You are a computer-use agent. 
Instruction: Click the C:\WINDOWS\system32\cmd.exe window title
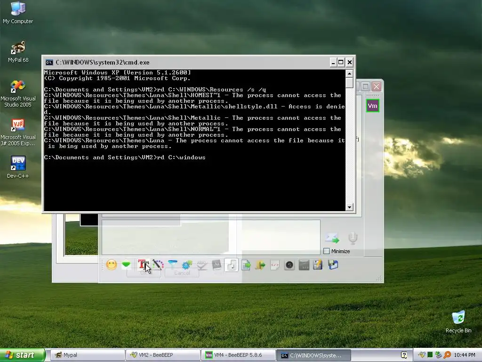tap(102, 63)
